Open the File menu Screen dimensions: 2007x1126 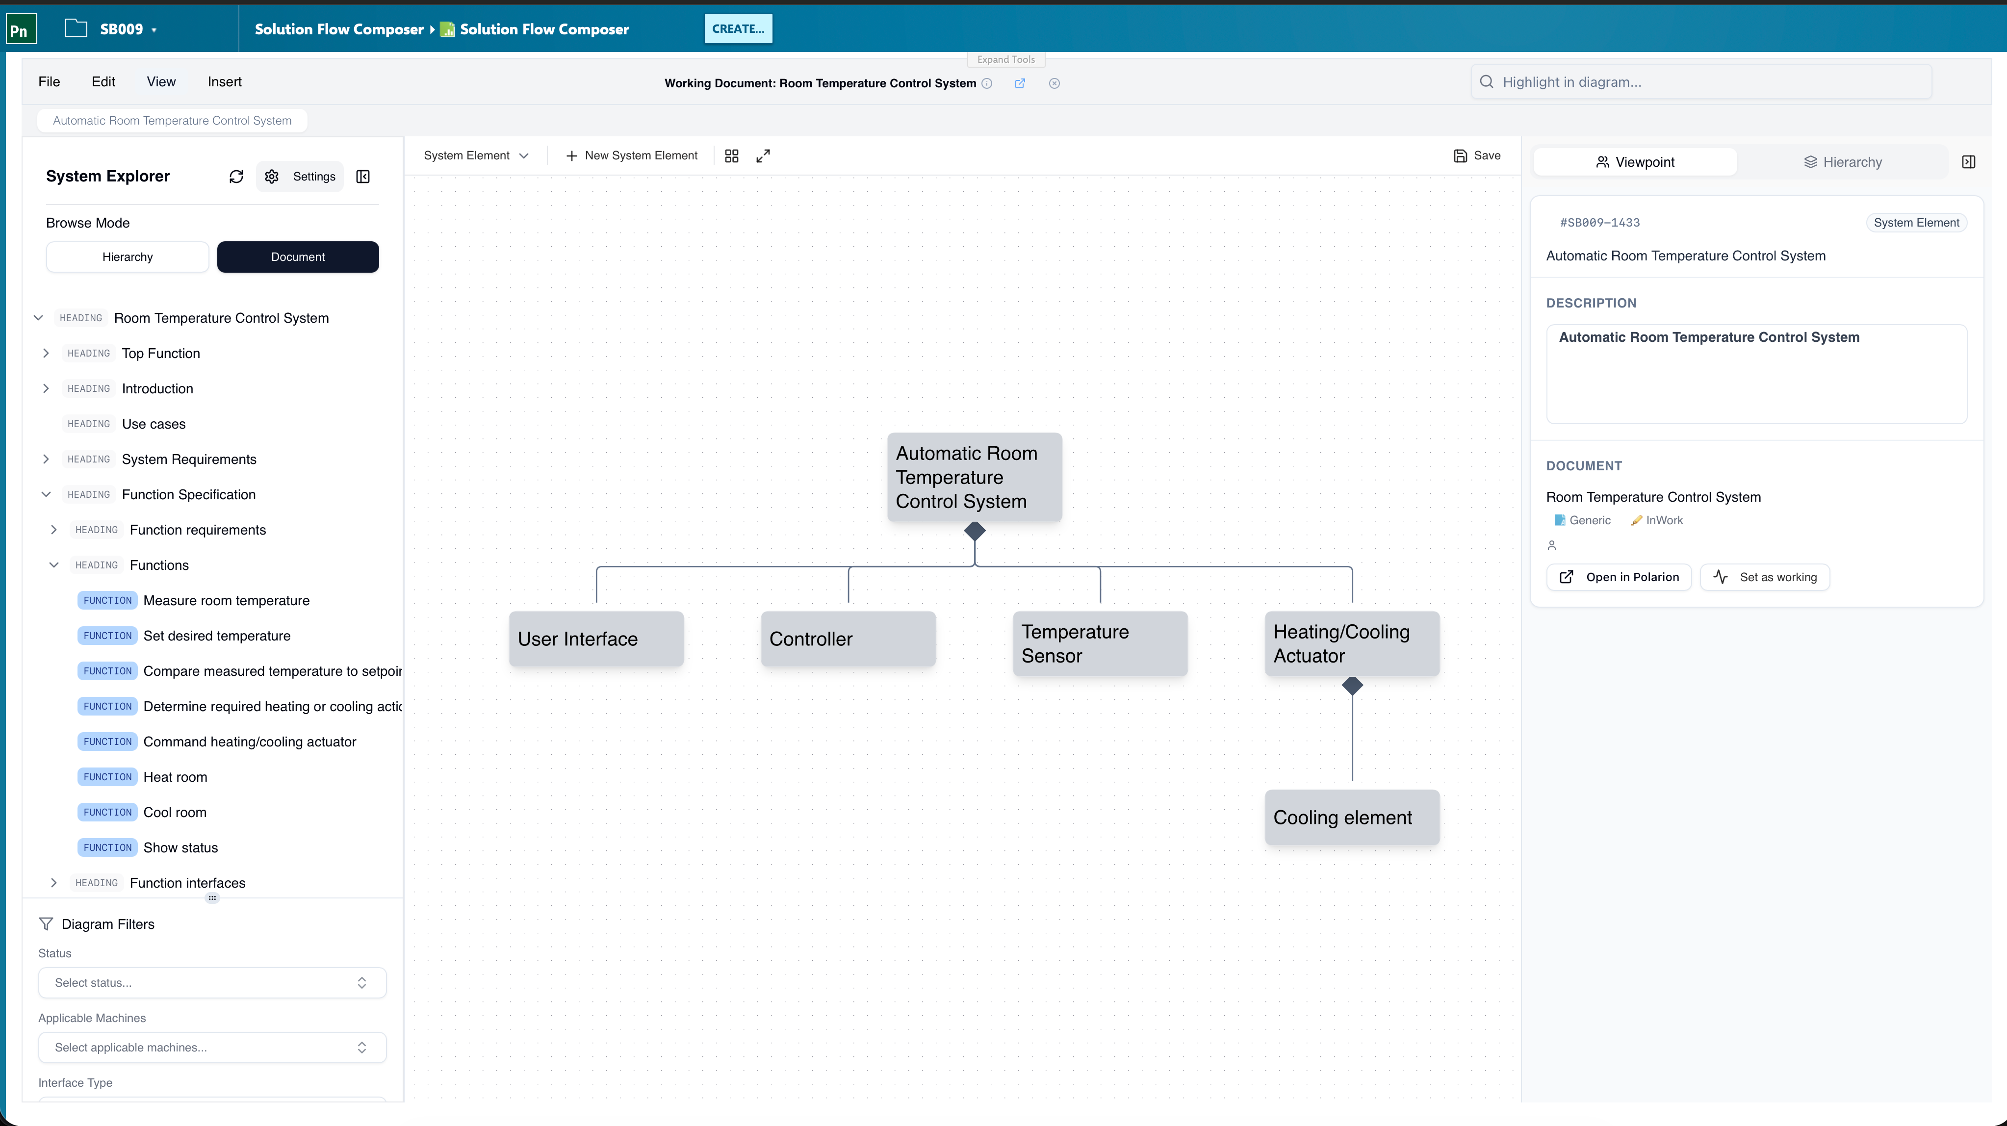49,82
